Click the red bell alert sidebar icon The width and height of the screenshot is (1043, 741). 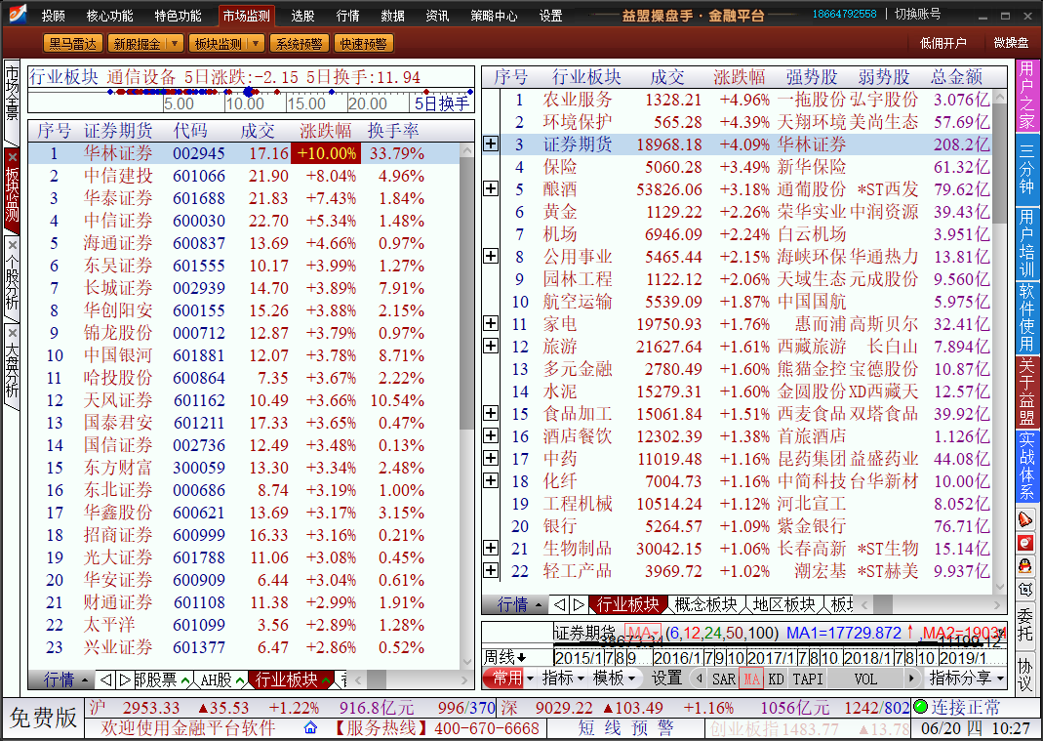click(x=1025, y=518)
